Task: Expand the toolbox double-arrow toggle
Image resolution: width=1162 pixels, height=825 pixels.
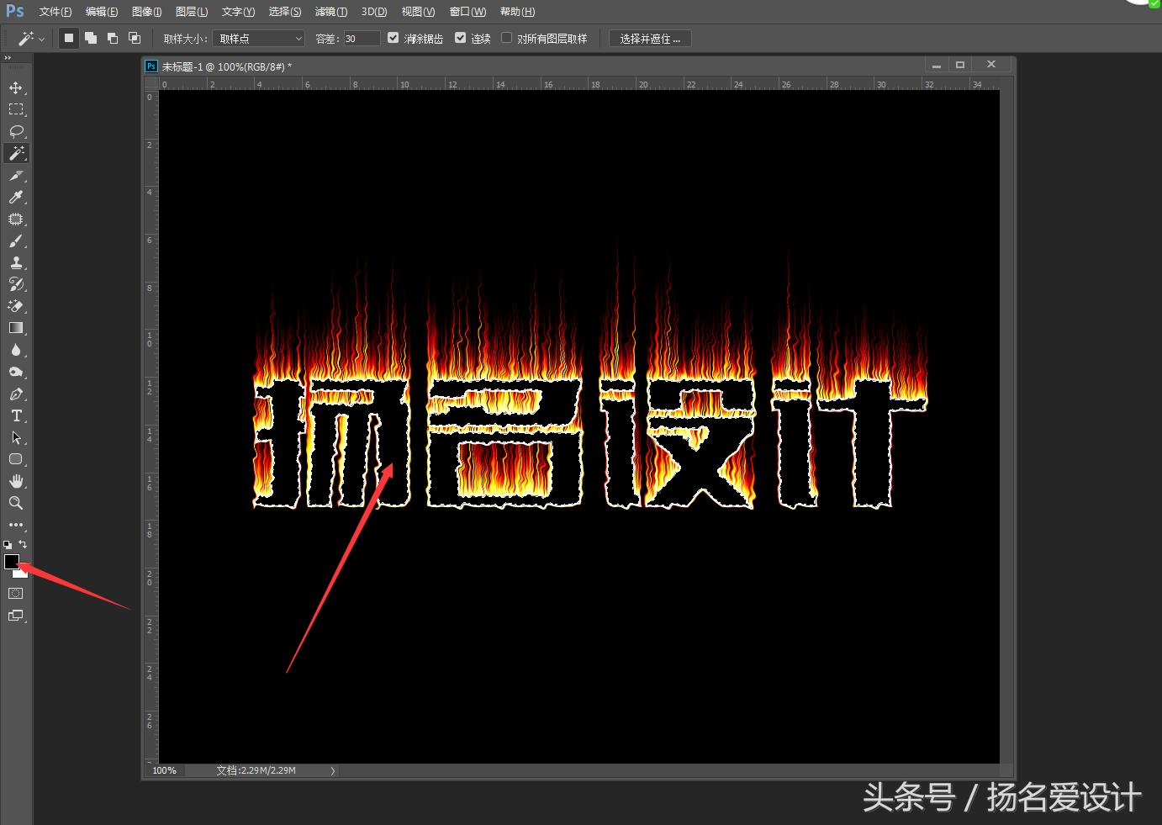Action: (8, 58)
